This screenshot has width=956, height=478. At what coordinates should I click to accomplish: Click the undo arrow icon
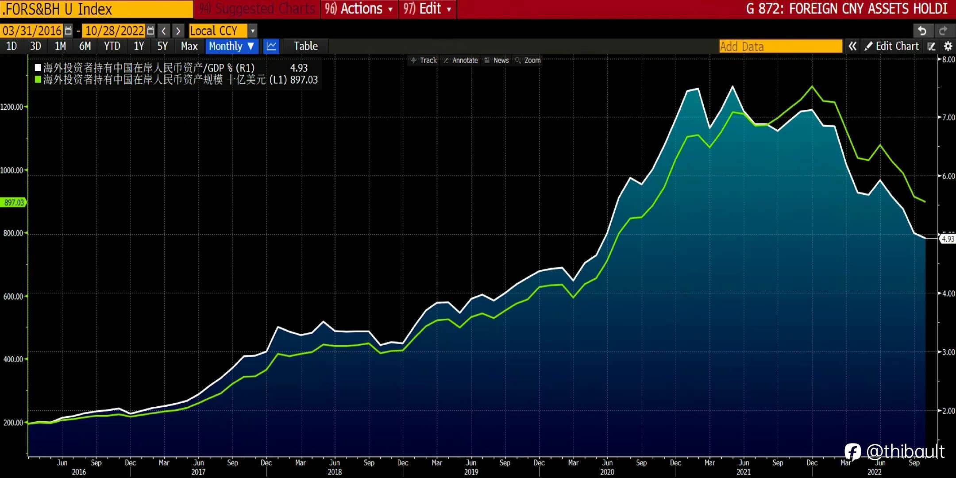(x=922, y=31)
